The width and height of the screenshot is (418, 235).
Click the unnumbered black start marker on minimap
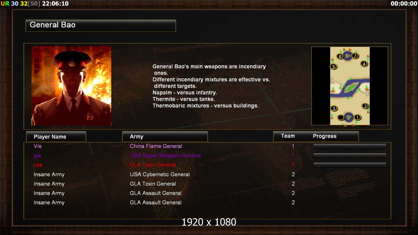coord(341,117)
